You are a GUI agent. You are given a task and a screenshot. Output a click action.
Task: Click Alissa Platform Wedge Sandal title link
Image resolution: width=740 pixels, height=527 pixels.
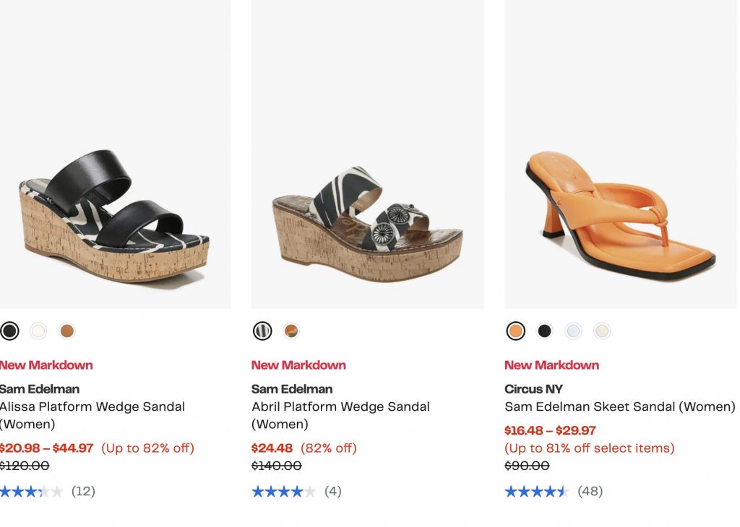[x=92, y=407]
